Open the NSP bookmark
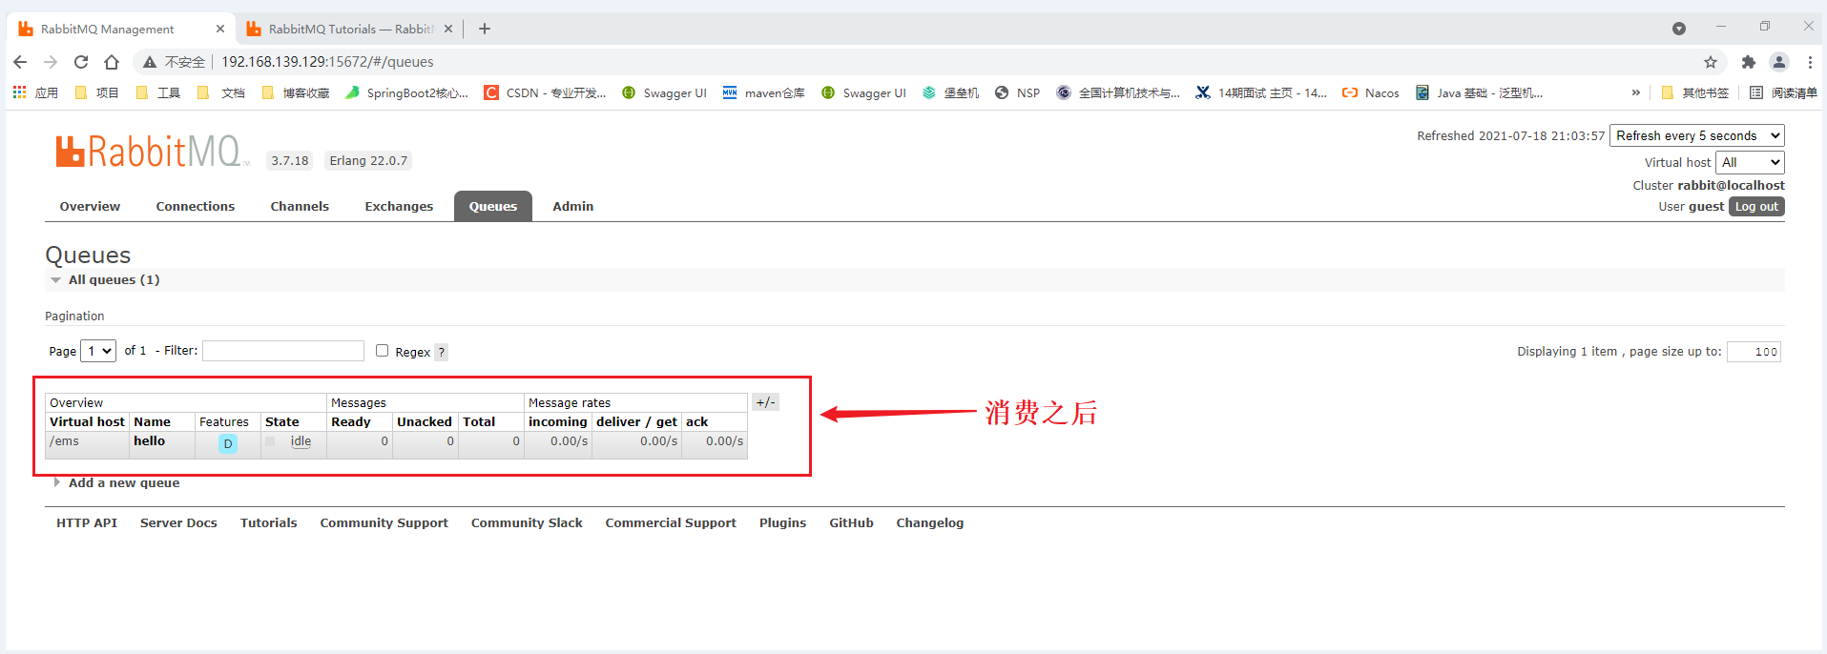Image resolution: width=1827 pixels, height=654 pixels. click(1017, 92)
